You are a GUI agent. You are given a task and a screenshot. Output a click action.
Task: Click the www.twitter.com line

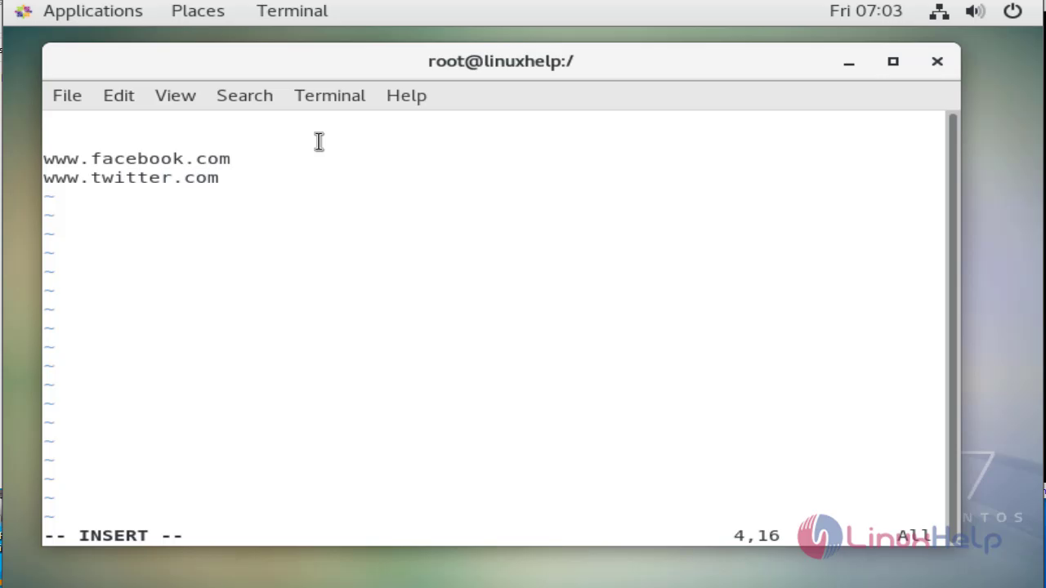pos(132,177)
